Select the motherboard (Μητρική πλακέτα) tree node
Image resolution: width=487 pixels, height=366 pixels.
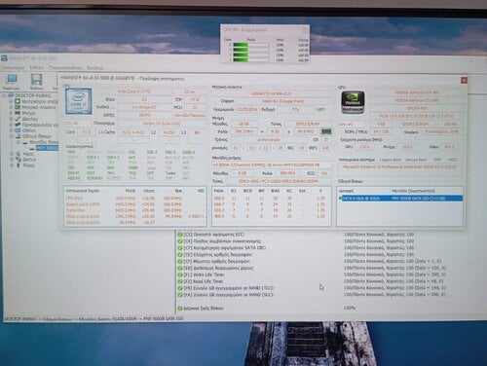39,107
